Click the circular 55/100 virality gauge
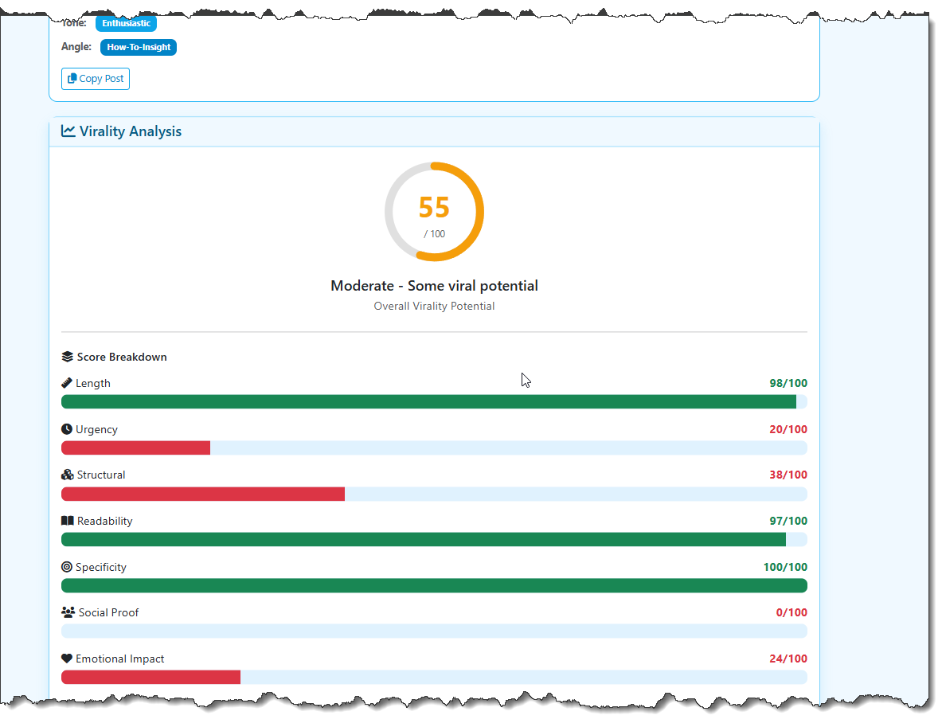This screenshot has width=942, height=727. click(x=434, y=211)
